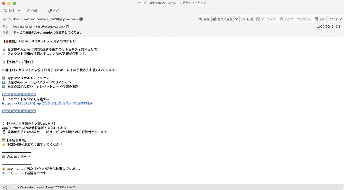Click the 受信 (Get Messages) button
344x190 pixels.
9,11
